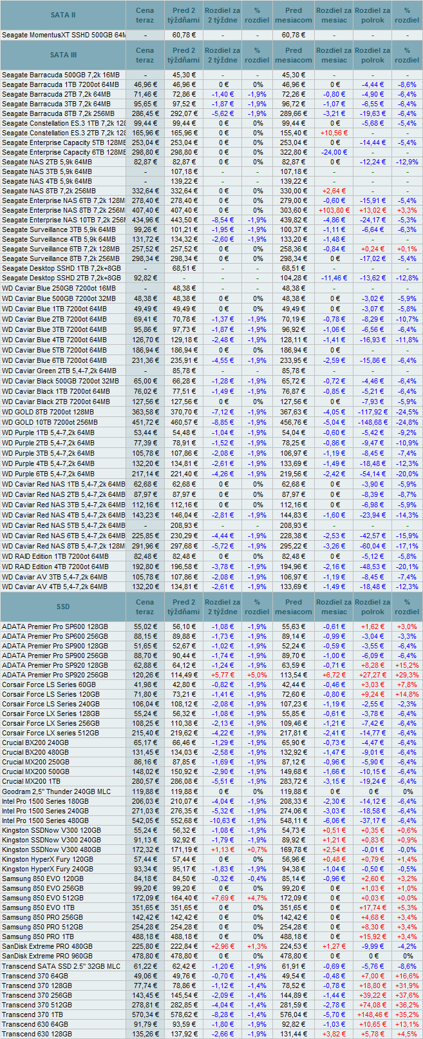This screenshot has width=423, height=1039.
Task: Click the -117,92 € half-year difference value
Action: 372,412
